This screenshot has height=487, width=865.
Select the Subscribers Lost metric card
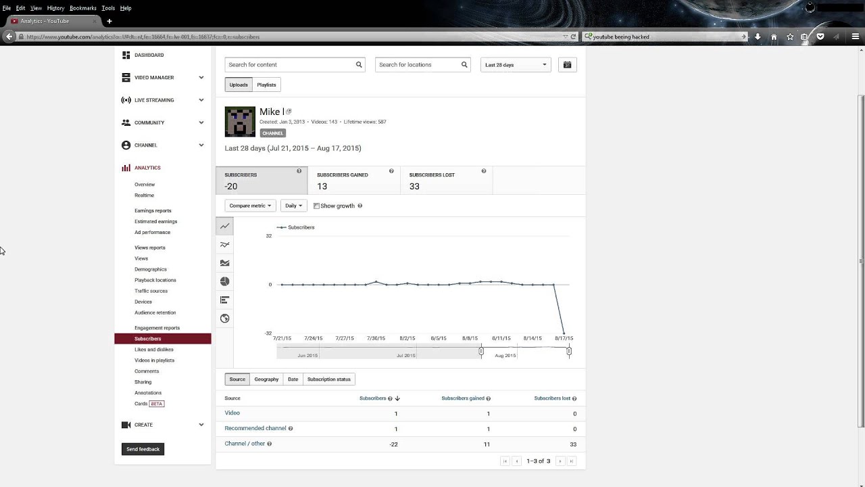tap(446, 181)
